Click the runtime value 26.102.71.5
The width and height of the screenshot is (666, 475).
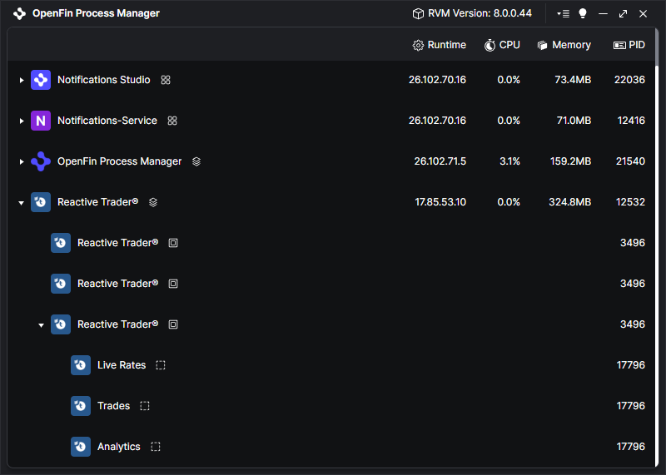(x=440, y=161)
